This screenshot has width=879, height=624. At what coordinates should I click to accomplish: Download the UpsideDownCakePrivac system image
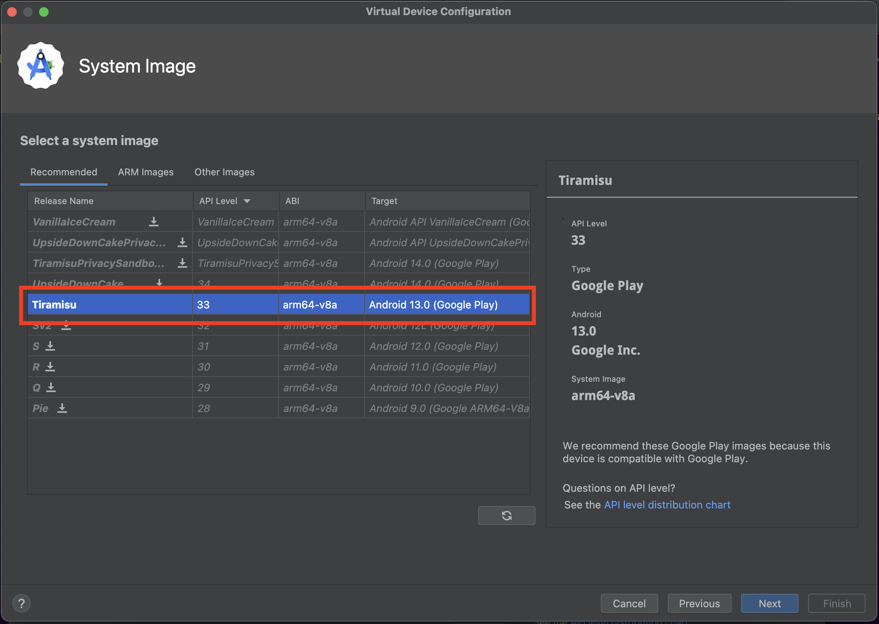tap(182, 242)
